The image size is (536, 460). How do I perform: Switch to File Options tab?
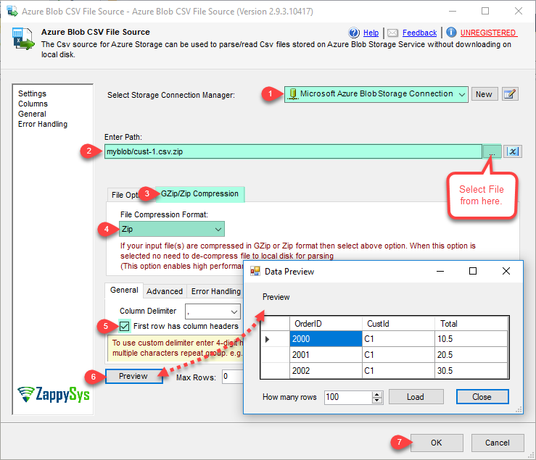[125, 195]
